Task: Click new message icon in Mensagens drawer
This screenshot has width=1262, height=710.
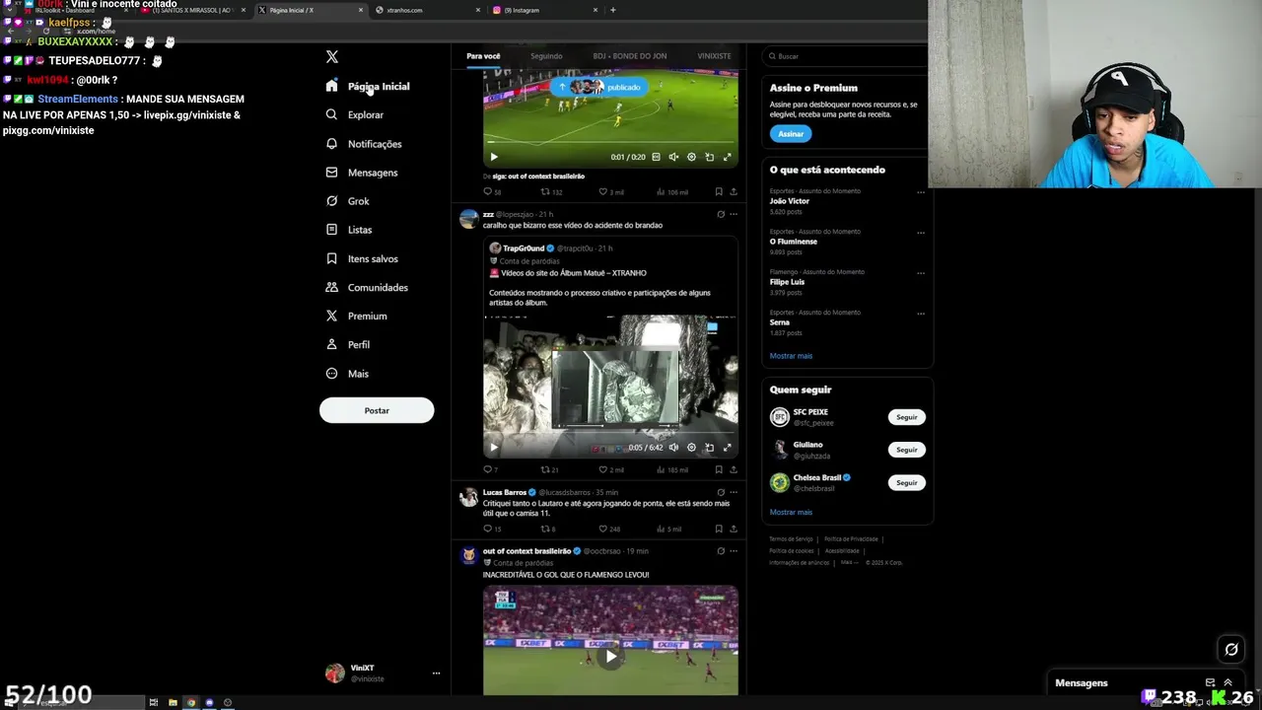Action: click(1210, 682)
